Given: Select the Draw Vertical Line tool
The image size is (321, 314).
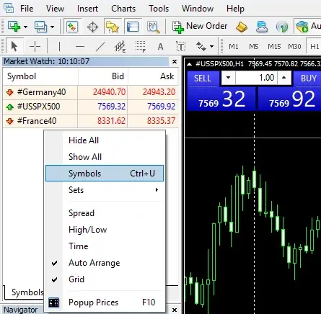Looking at the screenshot, I should pyautogui.click(x=59, y=46).
